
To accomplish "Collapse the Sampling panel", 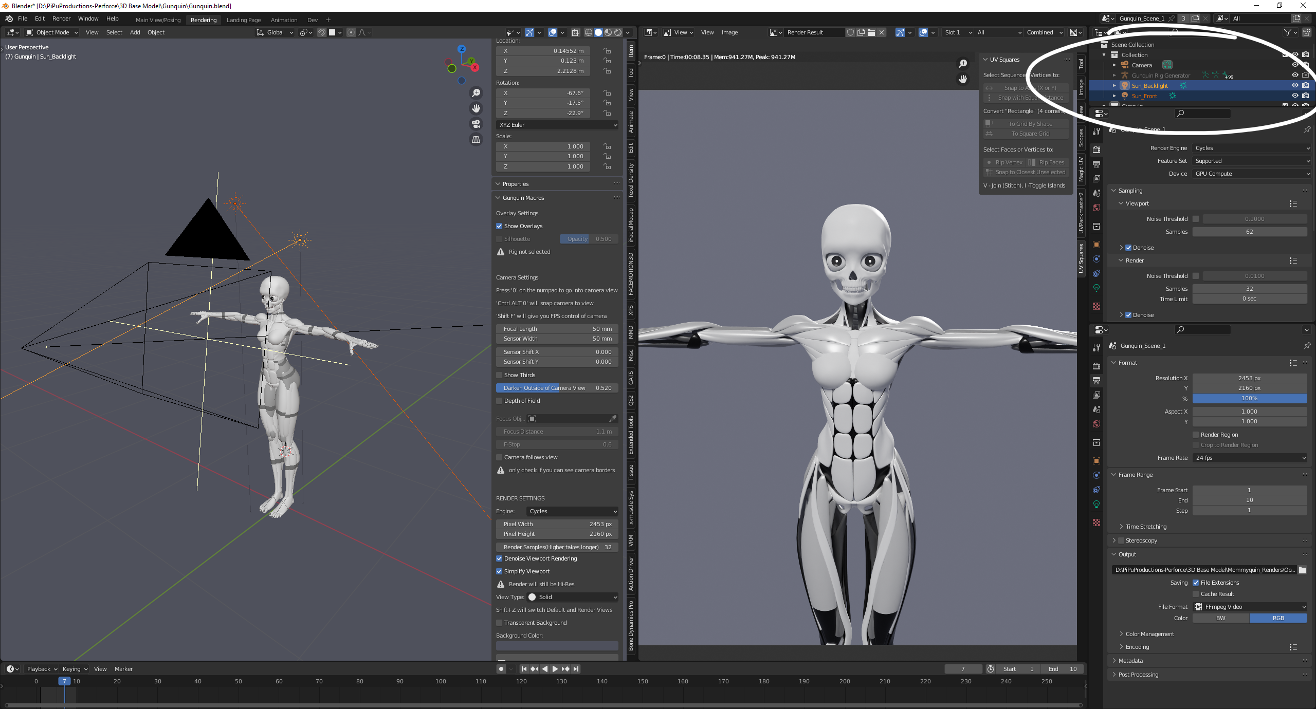I will coord(1130,191).
